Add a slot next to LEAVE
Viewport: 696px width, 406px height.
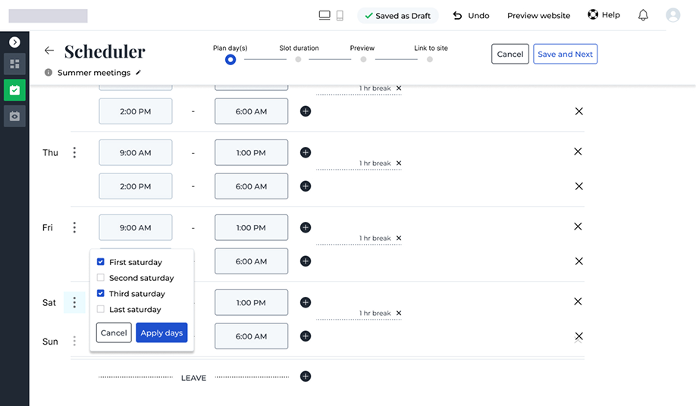pyautogui.click(x=306, y=376)
